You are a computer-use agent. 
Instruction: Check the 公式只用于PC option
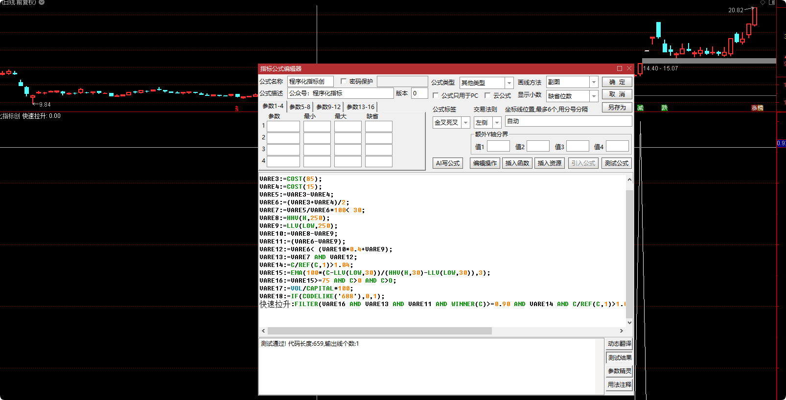436,95
